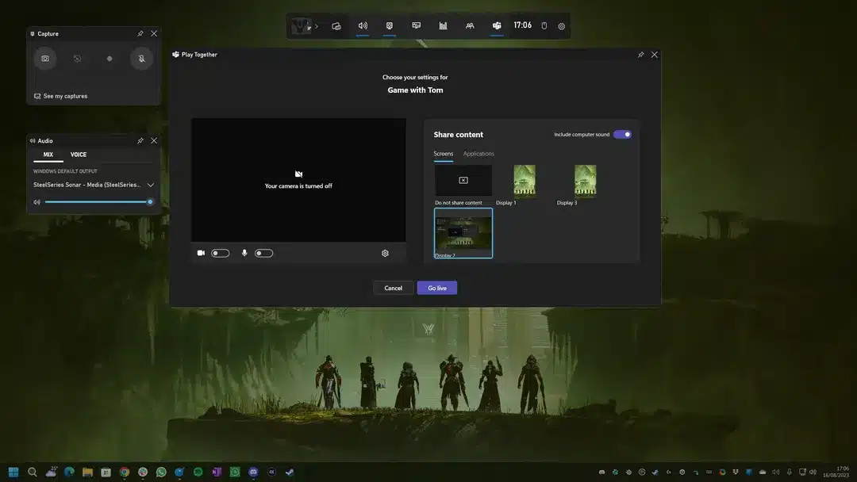857x482 pixels.
Task: Start recording using the Capture record dot
Action: pyautogui.click(x=110, y=58)
